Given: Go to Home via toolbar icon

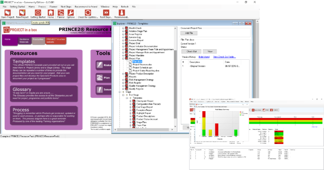Looking at the screenshot, I should tap(51, 13).
